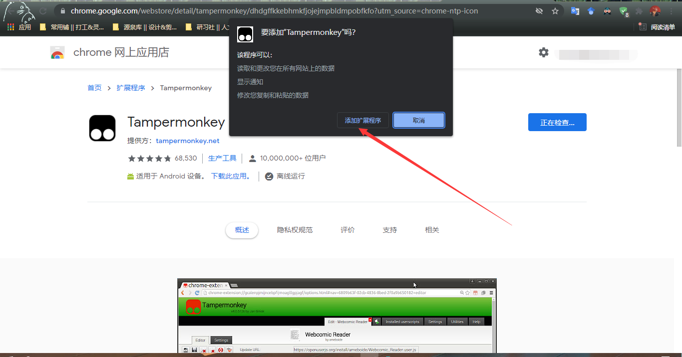
Task: Open the green shield extension with badge 8
Action: (624, 11)
